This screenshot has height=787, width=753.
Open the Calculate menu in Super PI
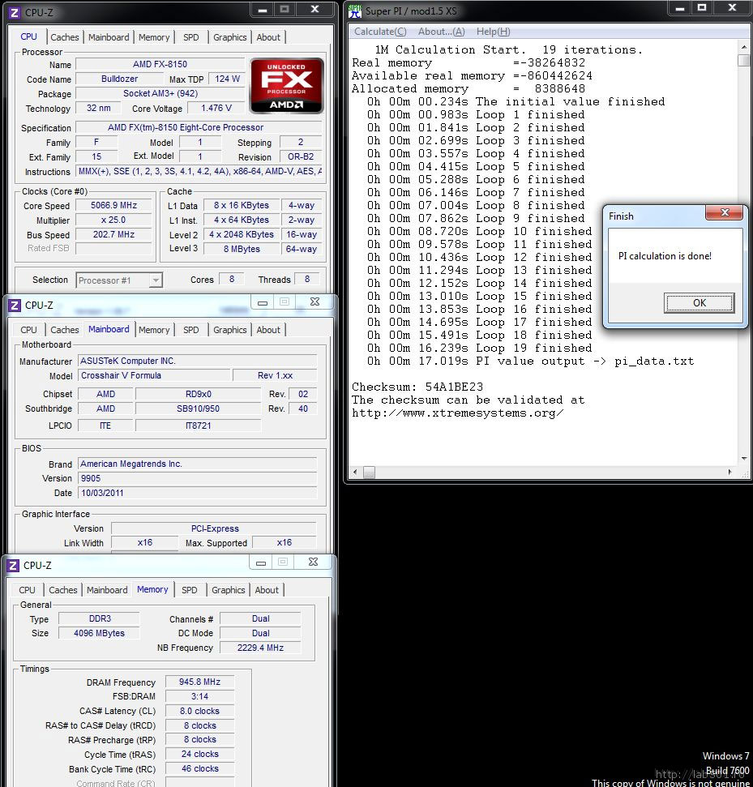[380, 32]
